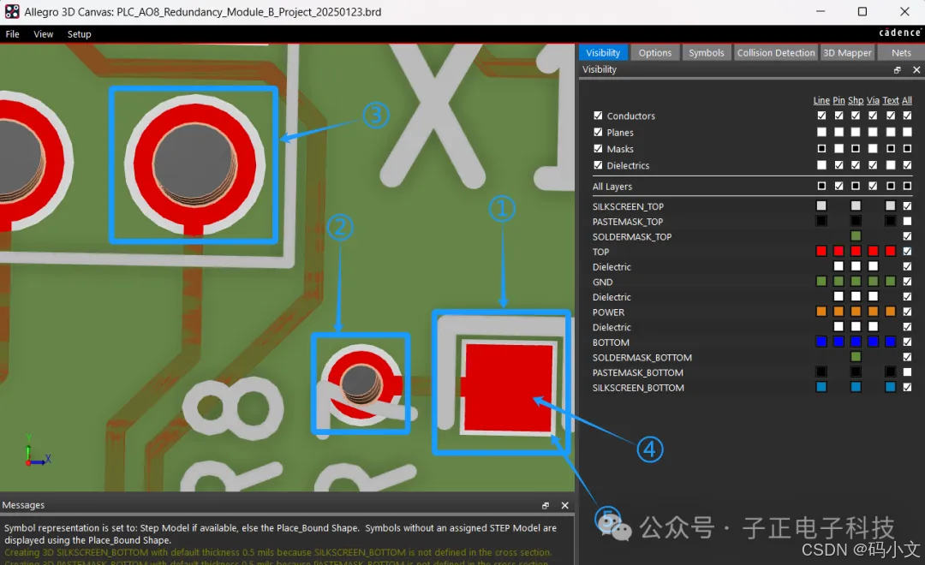Uncheck the Conductors group checkbox
925x565 pixels.
(x=598, y=116)
